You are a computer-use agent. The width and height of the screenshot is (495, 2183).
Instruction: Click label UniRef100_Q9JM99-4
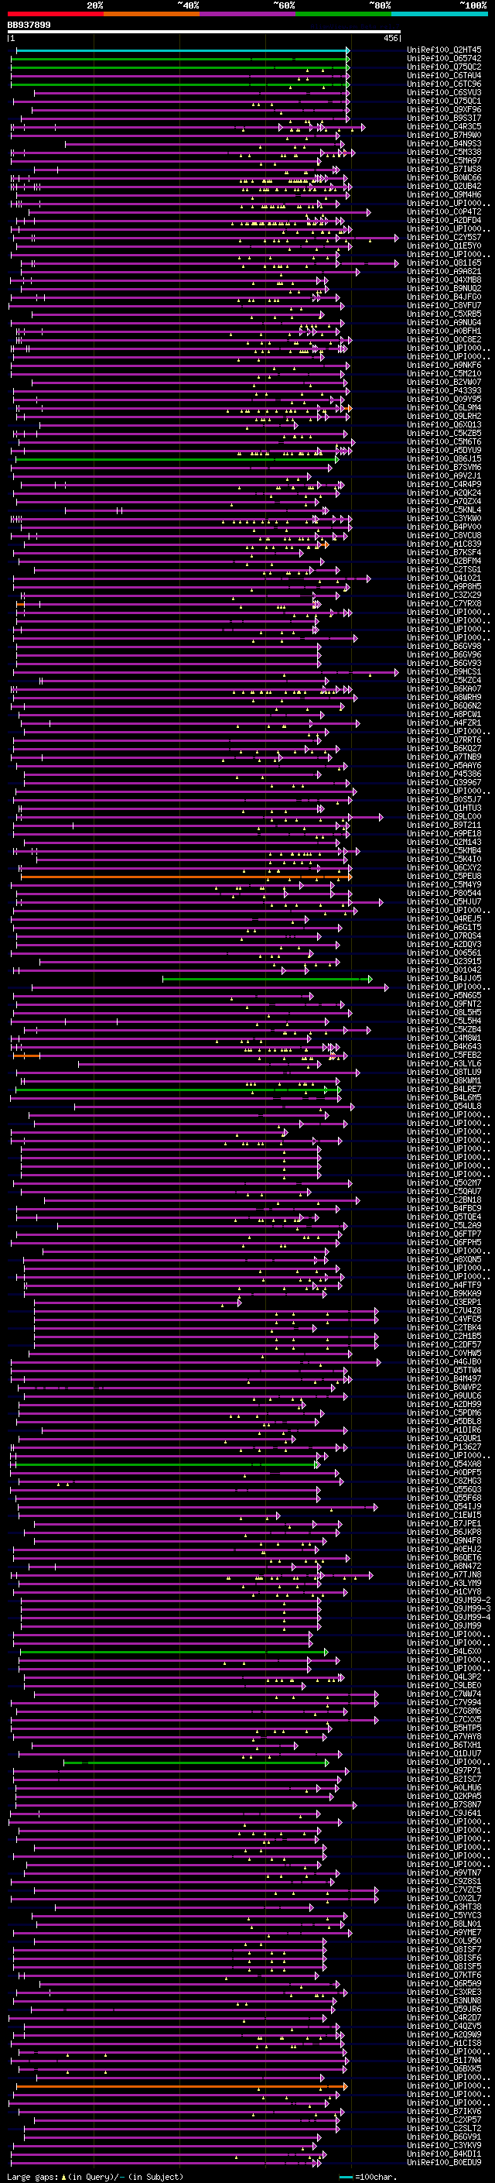click(449, 1617)
